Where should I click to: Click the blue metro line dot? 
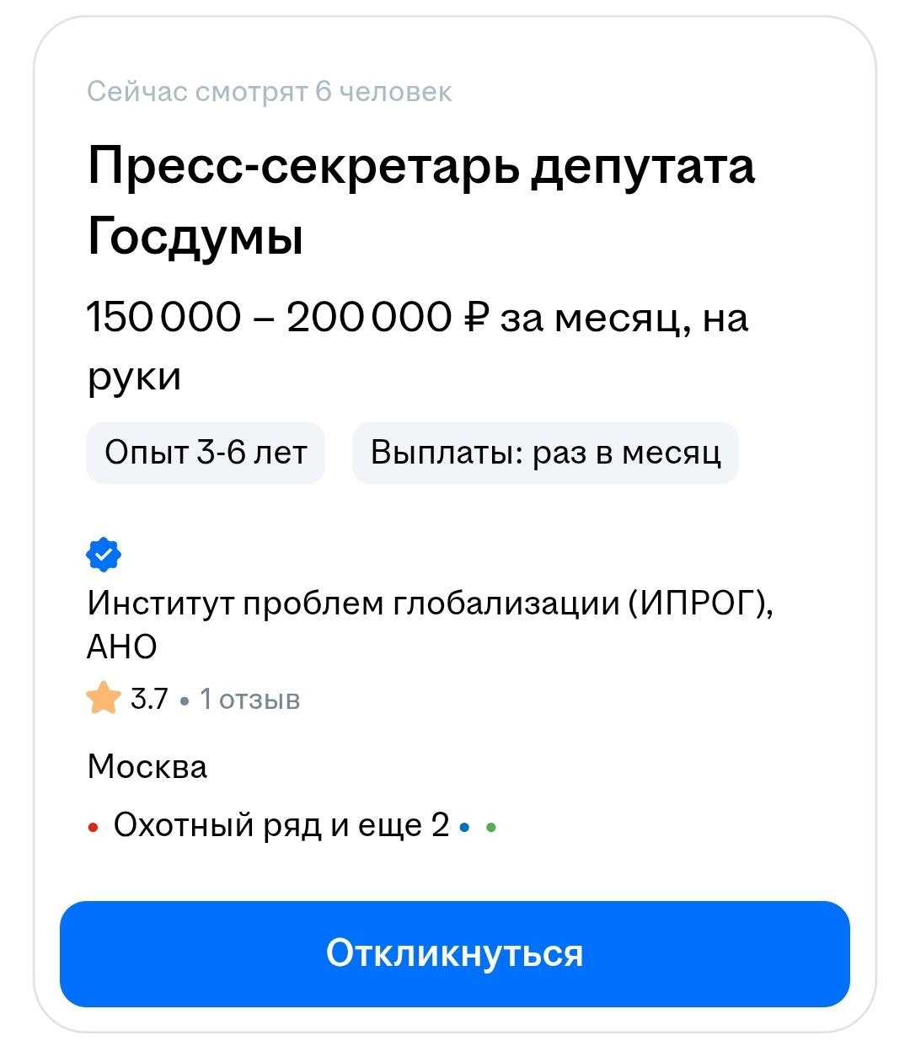[464, 827]
